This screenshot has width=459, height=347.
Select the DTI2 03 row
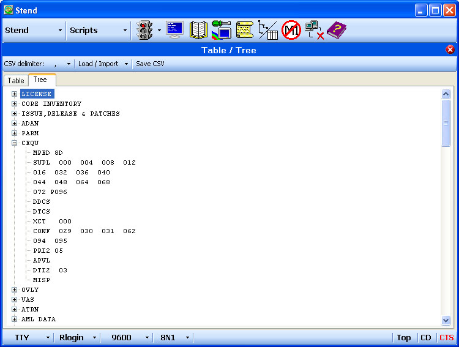click(x=50, y=271)
